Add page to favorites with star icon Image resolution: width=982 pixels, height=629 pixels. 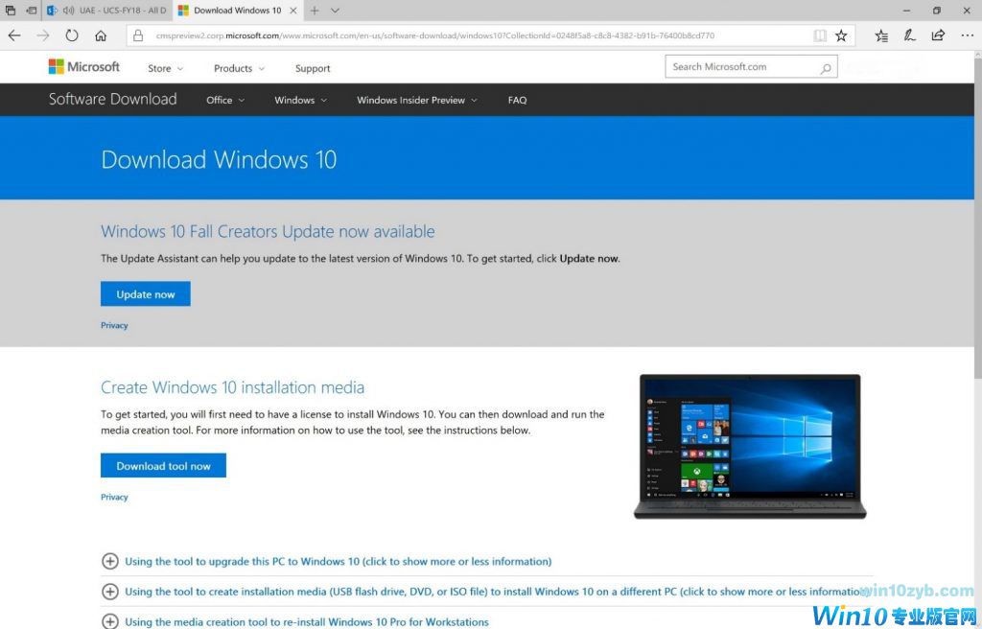(840, 35)
